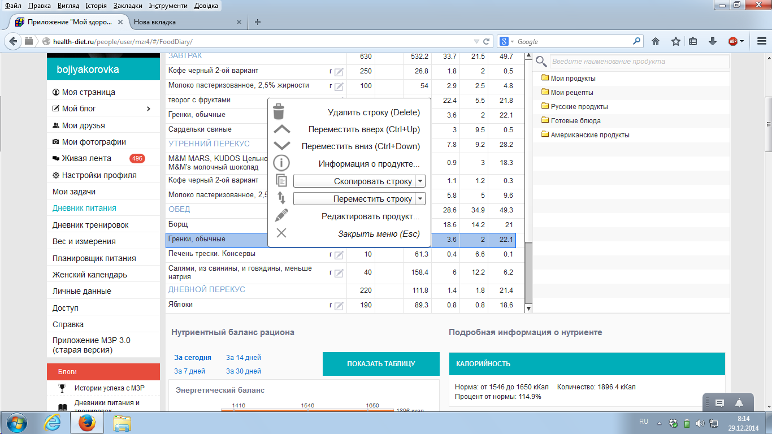Image resolution: width=772 pixels, height=434 pixels.
Task: Open dropdown arrow of Переместить строку
Action: tap(420, 199)
